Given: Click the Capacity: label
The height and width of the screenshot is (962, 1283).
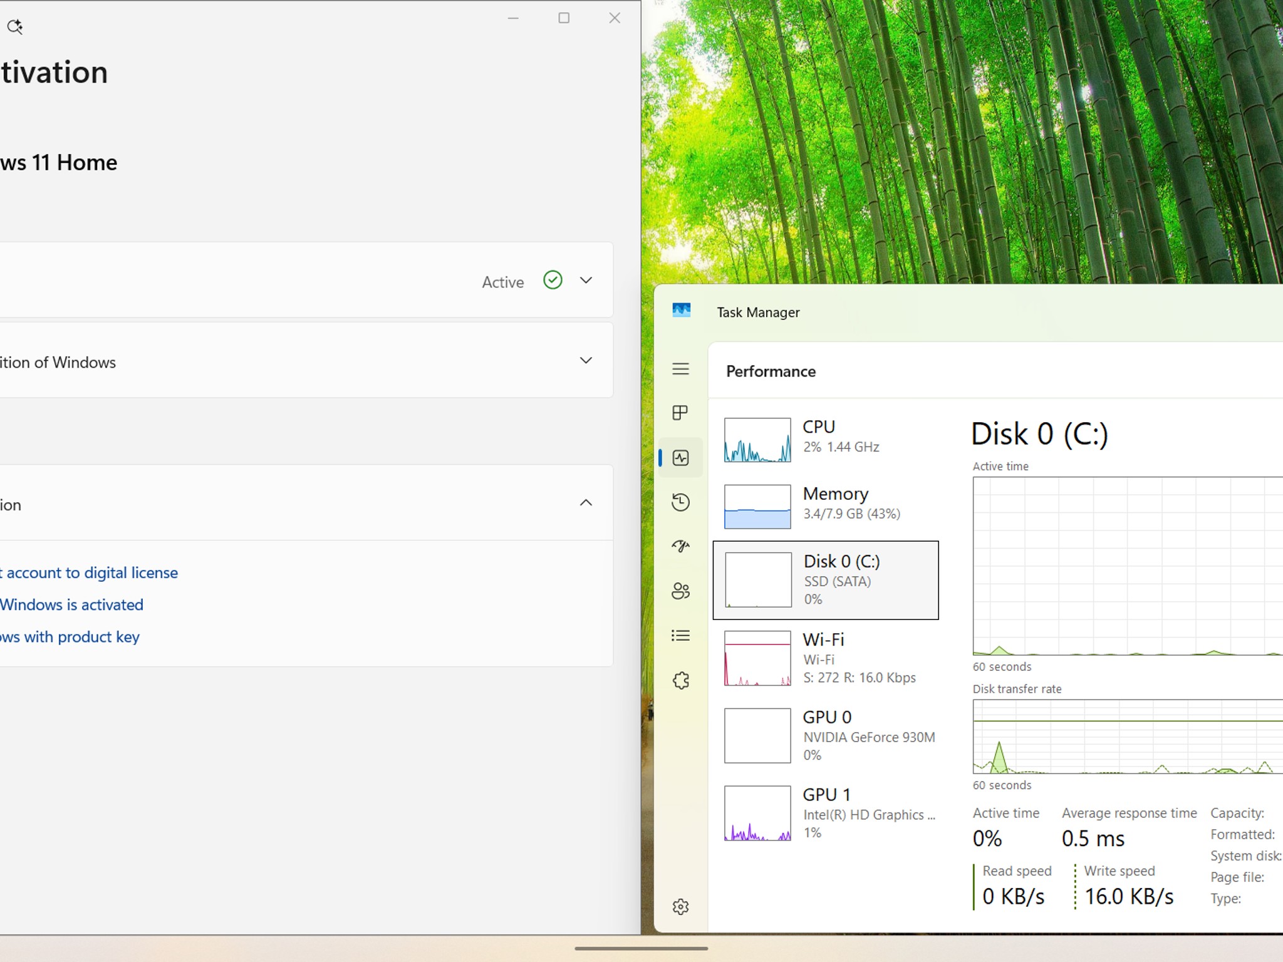Looking at the screenshot, I should coord(1237,813).
